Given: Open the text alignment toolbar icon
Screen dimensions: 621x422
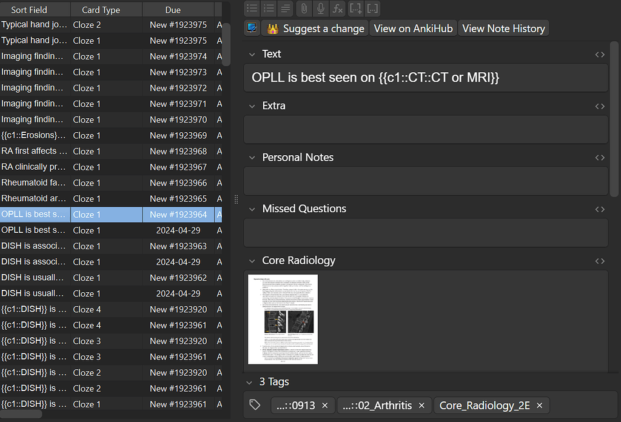Looking at the screenshot, I should click(286, 8).
